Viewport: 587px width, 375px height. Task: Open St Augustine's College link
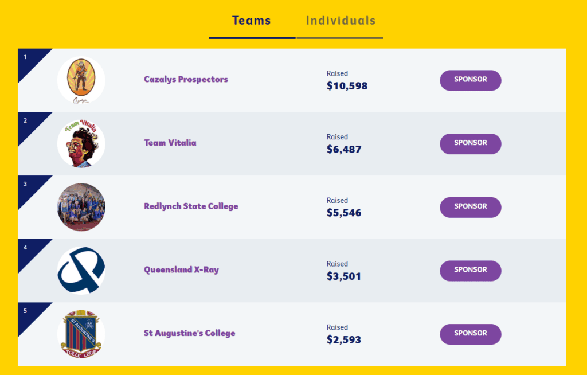190,333
